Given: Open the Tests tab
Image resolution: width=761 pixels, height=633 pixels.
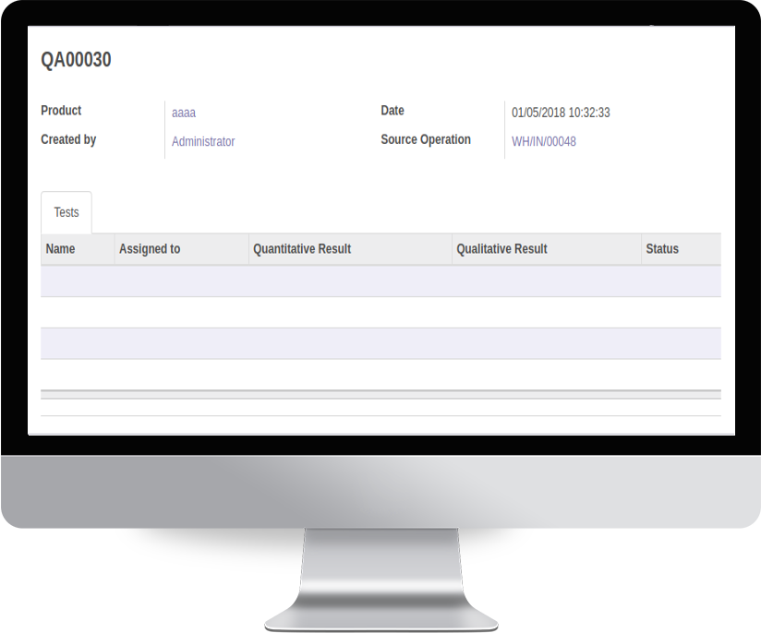Looking at the screenshot, I should coord(66,212).
